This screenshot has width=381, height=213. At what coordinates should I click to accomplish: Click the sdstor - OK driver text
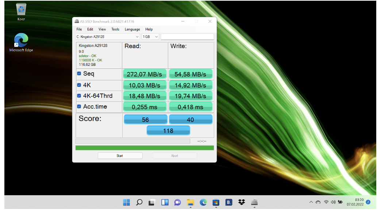click(x=88, y=56)
